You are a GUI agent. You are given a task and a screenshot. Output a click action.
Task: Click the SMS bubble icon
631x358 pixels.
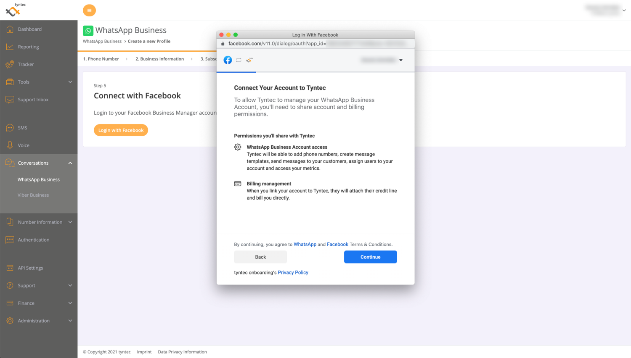click(10, 128)
